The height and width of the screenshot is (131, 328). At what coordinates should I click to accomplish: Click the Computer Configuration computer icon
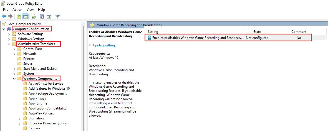pos(9,29)
